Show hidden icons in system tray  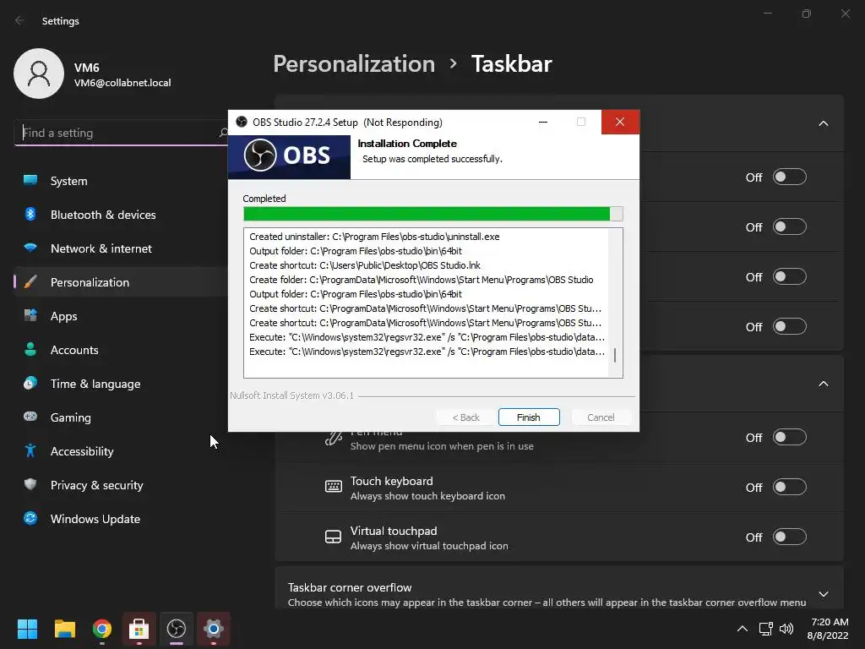point(743,629)
